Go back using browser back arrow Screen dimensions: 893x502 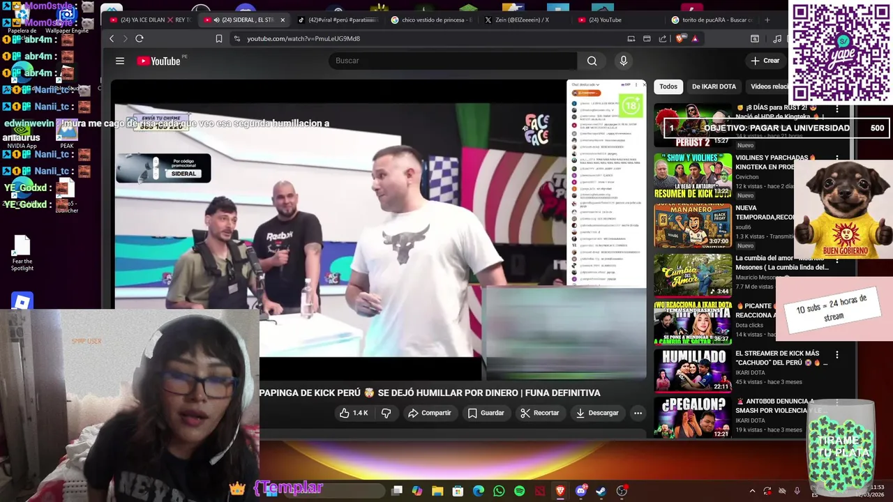[112, 38]
